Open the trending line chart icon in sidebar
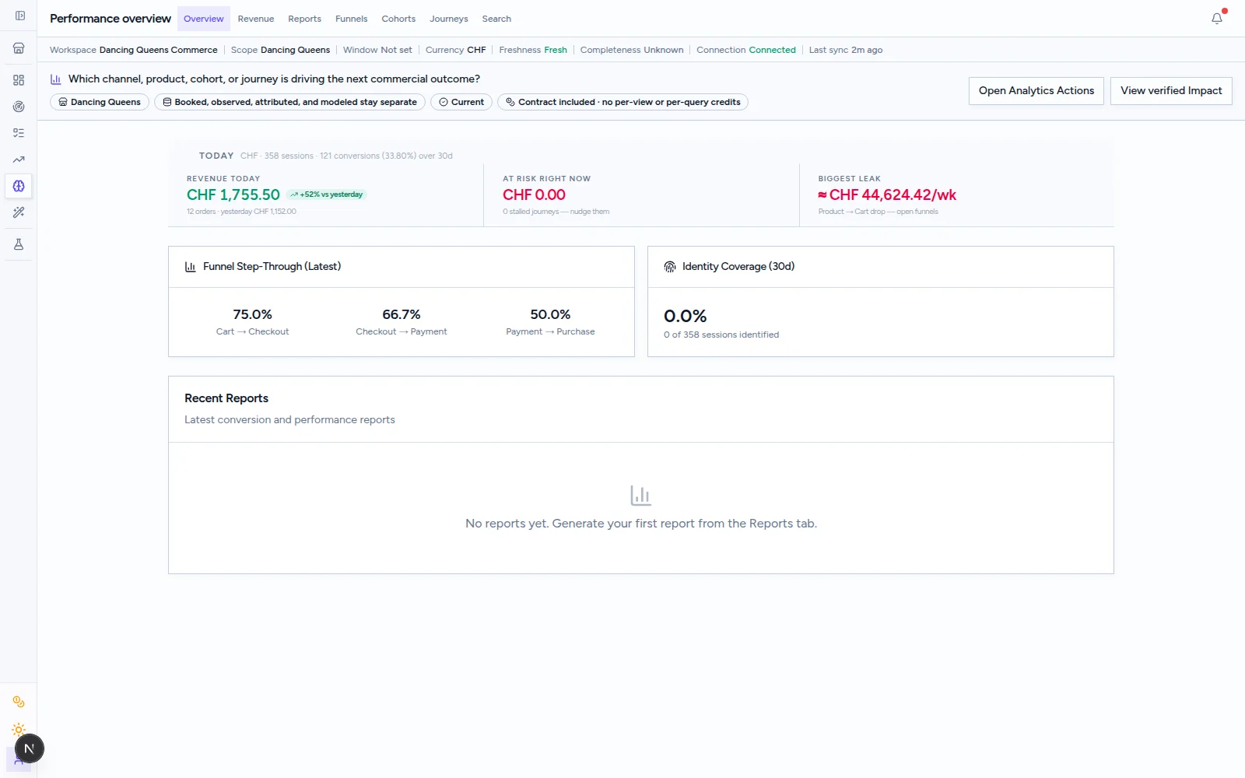The width and height of the screenshot is (1245, 778). point(19,159)
